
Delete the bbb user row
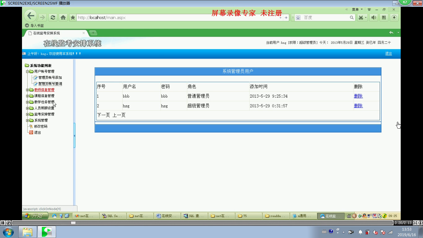[x=358, y=96]
